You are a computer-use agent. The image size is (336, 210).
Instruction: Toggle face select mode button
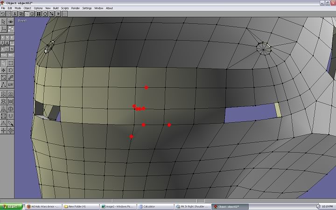click(12, 49)
